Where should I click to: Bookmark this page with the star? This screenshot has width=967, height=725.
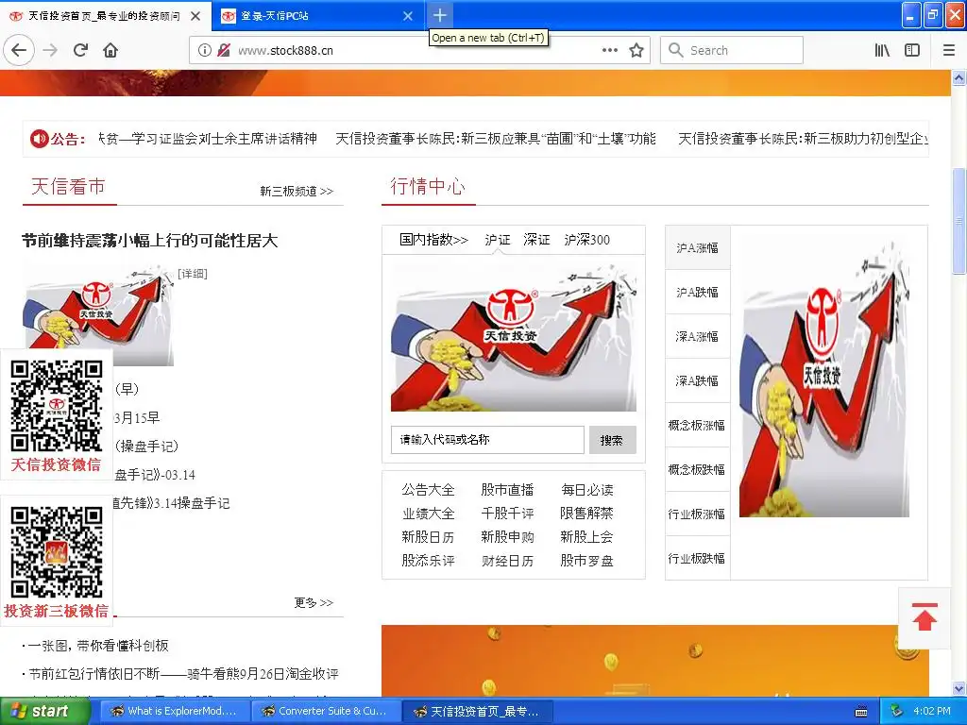(636, 50)
